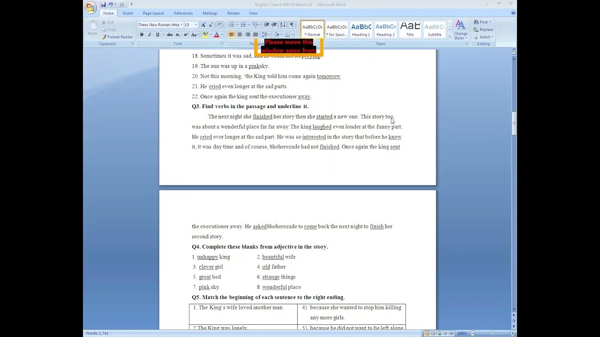600x337 pixels.
Task: Apply the Normal style
Action: click(312, 29)
